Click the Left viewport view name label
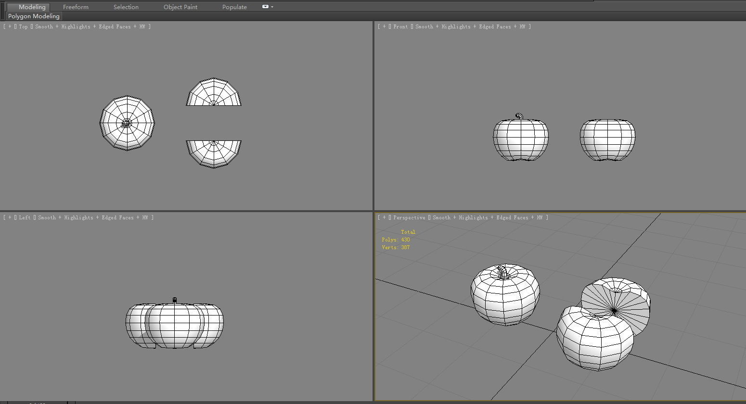Image resolution: width=746 pixels, height=404 pixels. (25, 217)
